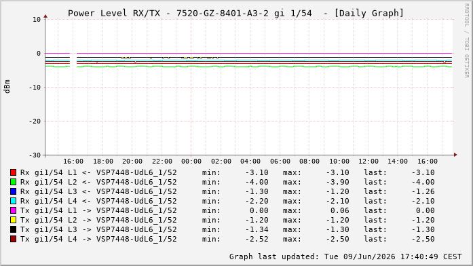Click the blue Rx L3 legend swatch

(x=13, y=191)
